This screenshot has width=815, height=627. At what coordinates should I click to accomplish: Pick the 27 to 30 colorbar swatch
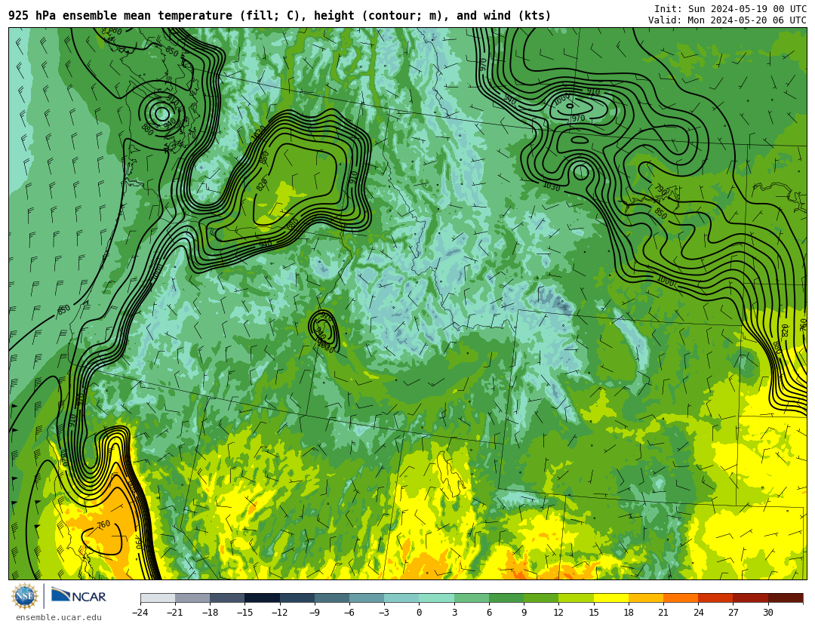pyautogui.click(x=751, y=598)
